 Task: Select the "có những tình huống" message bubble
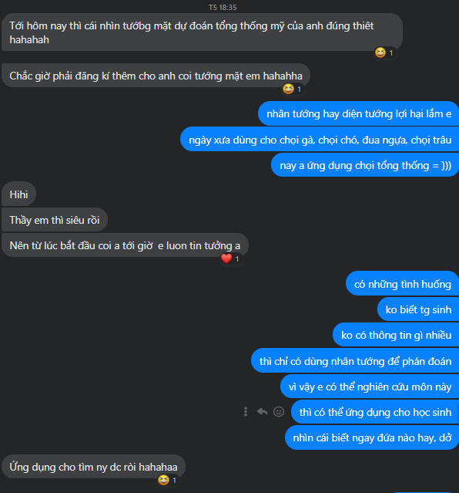click(x=403, y=284)
